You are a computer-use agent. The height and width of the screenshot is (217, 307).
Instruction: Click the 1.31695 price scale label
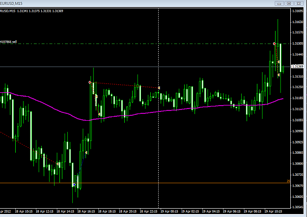click(x=298, y=11)
